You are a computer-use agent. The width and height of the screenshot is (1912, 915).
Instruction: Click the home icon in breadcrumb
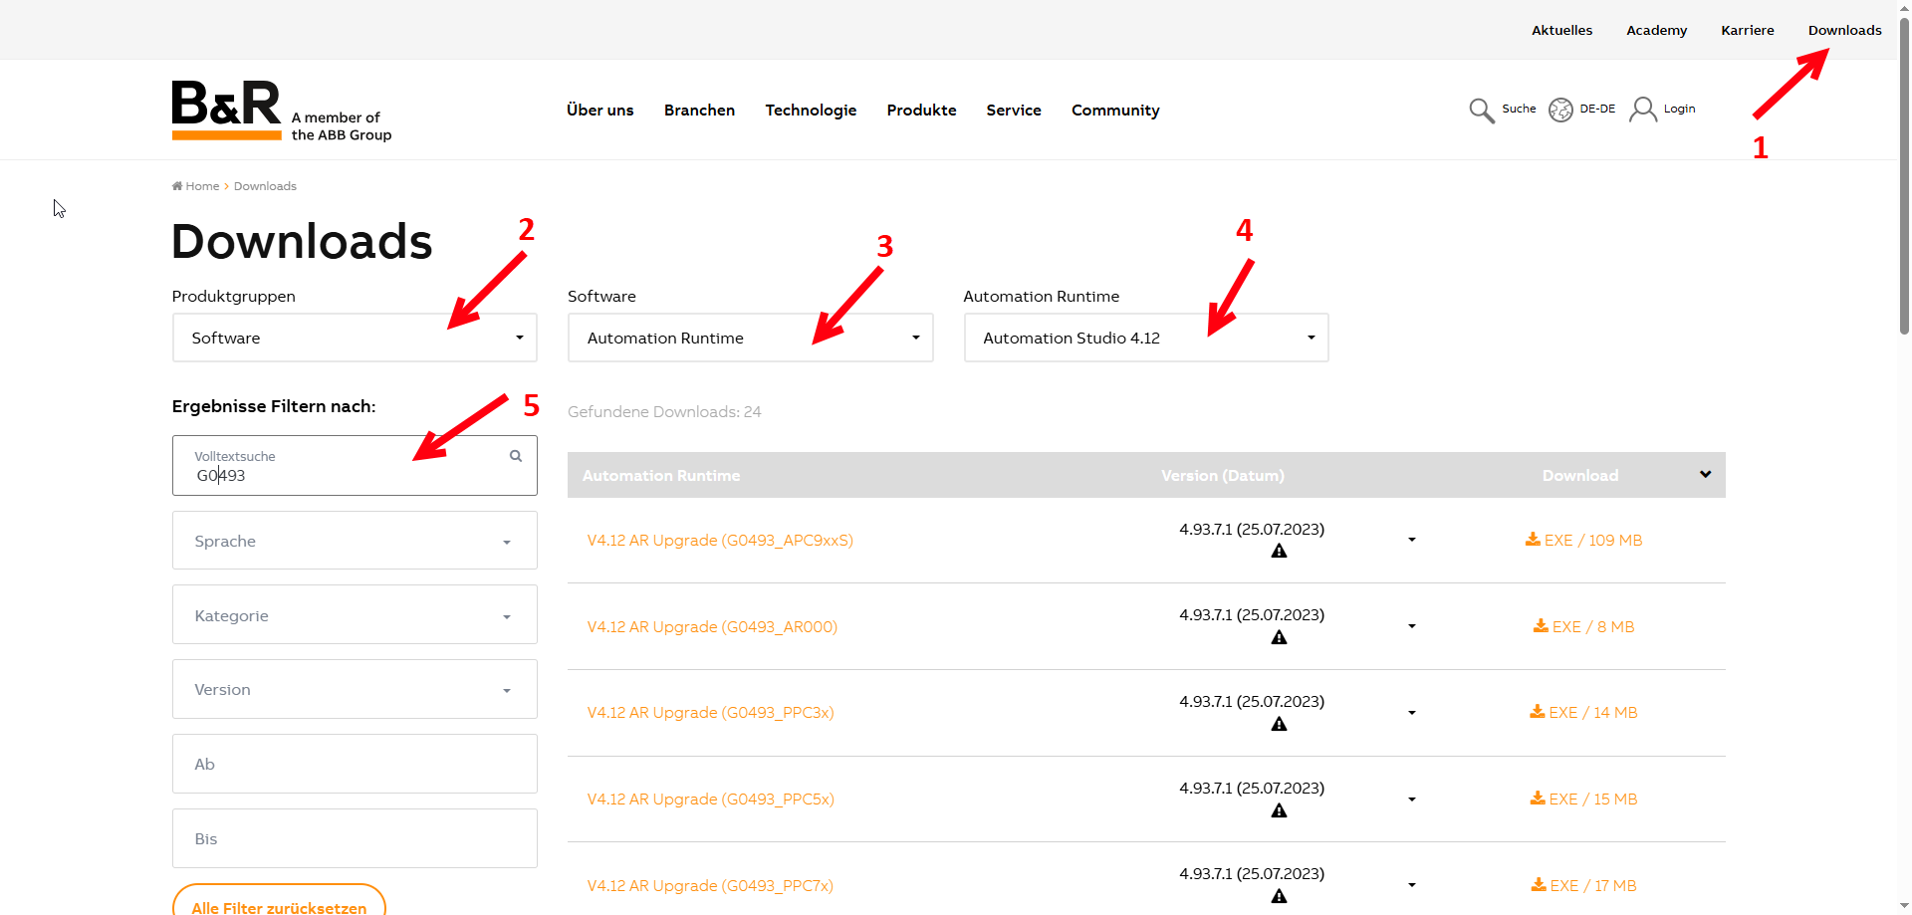click(x=177, y=186)
